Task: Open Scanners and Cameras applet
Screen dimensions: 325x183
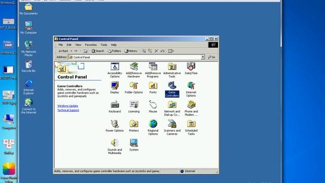Action: pyautogui.click(x=172, y=128)
